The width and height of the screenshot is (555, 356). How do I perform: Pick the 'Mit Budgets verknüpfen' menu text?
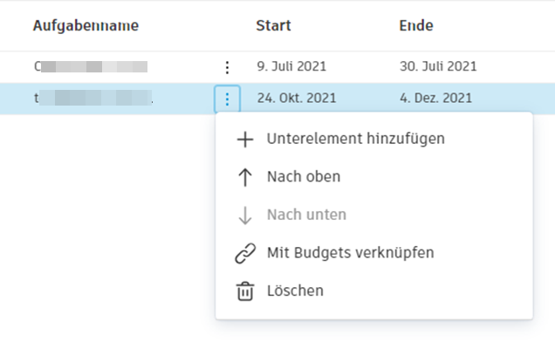tap(350, 253)
